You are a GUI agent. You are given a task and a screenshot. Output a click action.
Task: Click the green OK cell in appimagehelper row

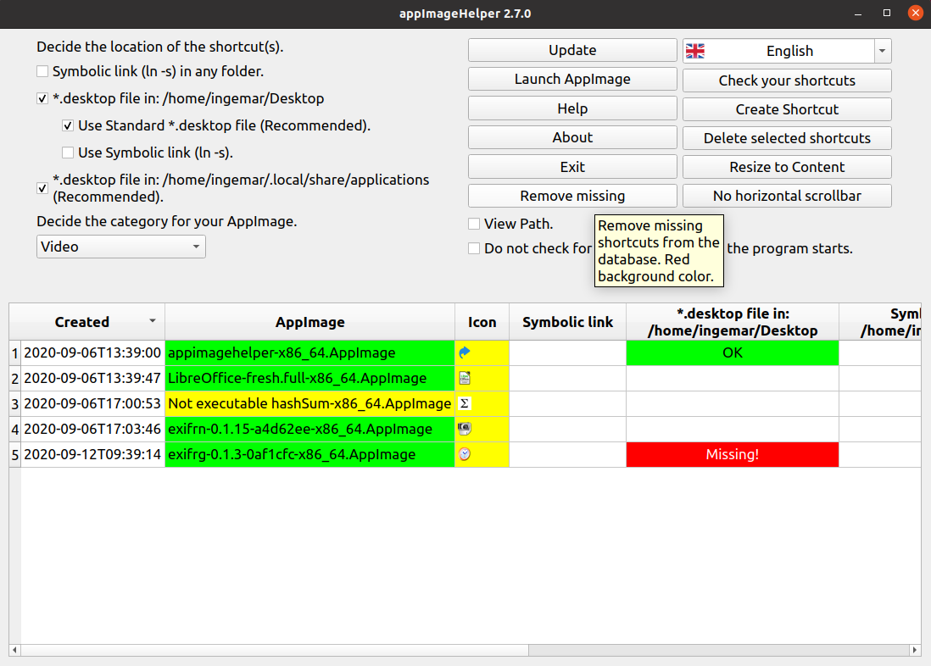(x=733, y=352)
